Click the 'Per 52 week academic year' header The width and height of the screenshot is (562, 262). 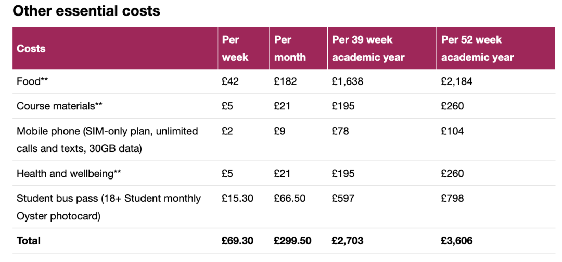click(x=477, y=49)
